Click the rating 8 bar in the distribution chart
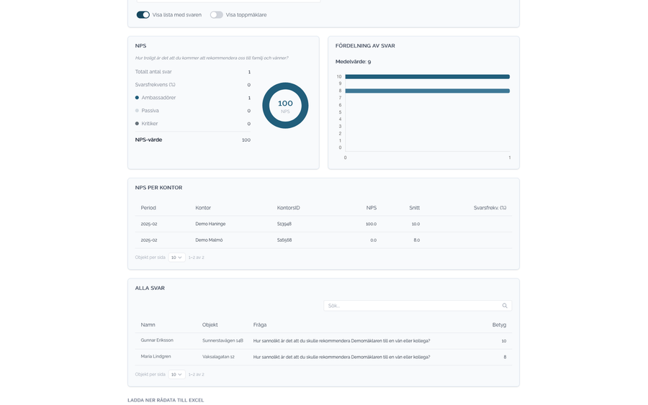 [x=427, y=91]
